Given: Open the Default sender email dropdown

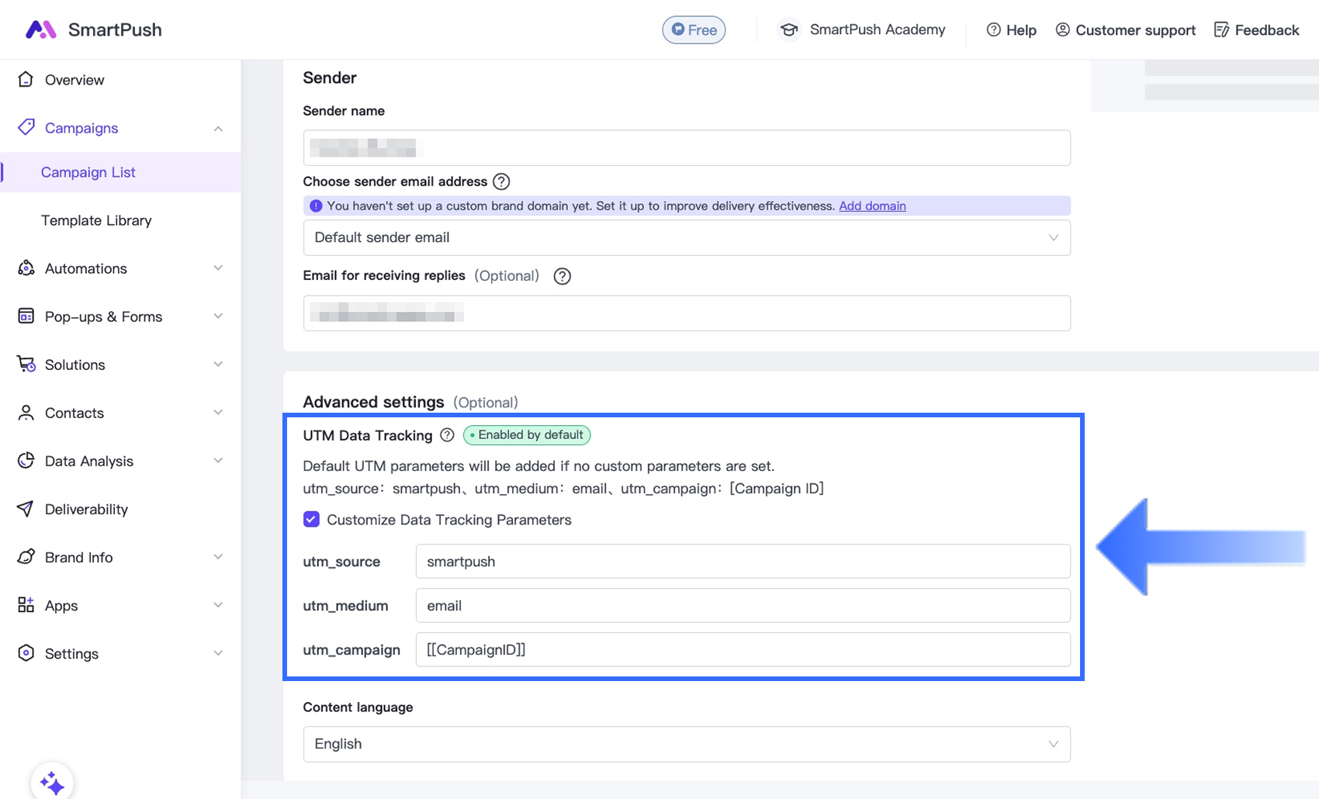Looking at the screenshot, I should (686, 237).
